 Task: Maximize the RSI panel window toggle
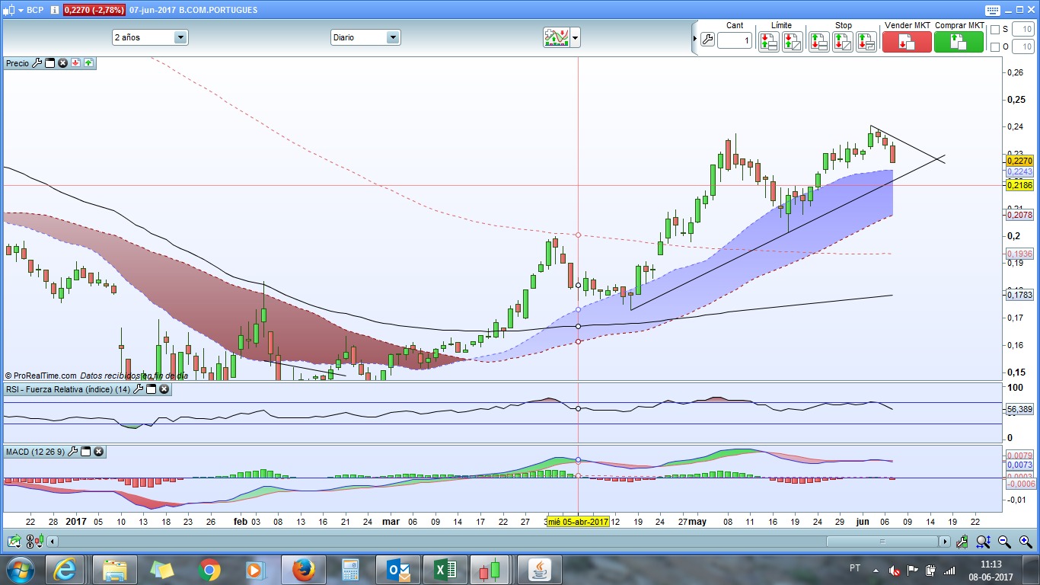151,389
